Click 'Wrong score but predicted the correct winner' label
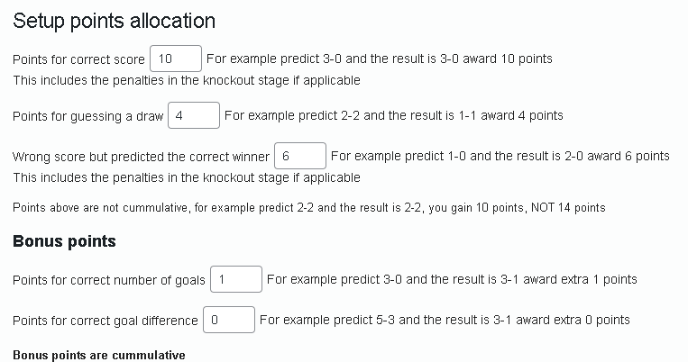The height and width of the screenshot is (362, 688). click(x=141, y=157)
